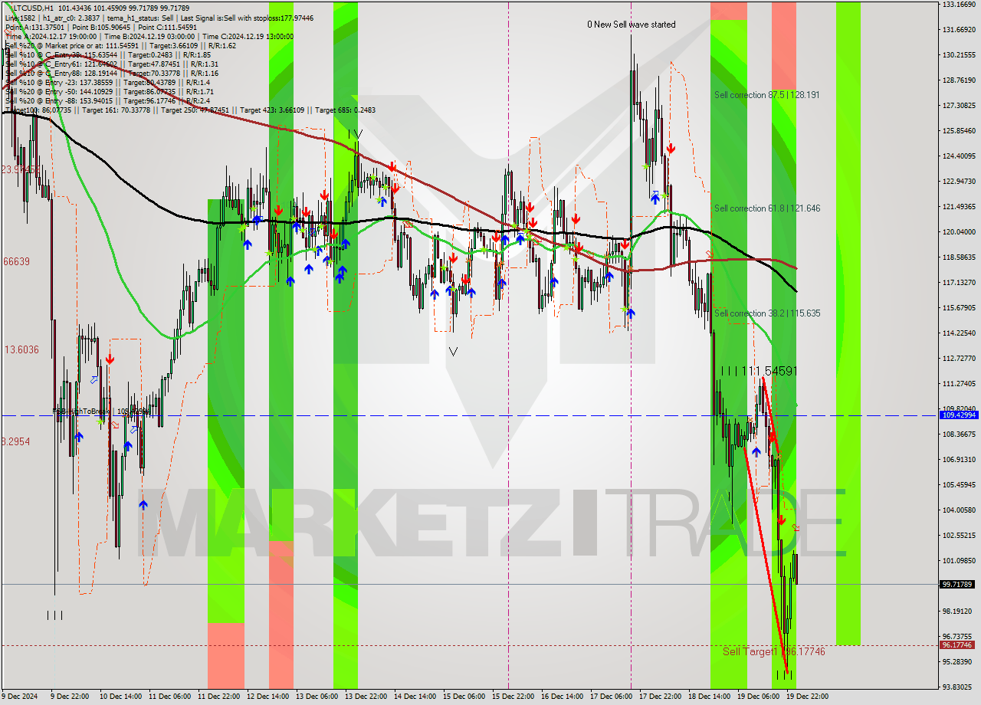981x705 pixels.
Task: Click the 117.13270 price axis value
Action: [959, 282]
